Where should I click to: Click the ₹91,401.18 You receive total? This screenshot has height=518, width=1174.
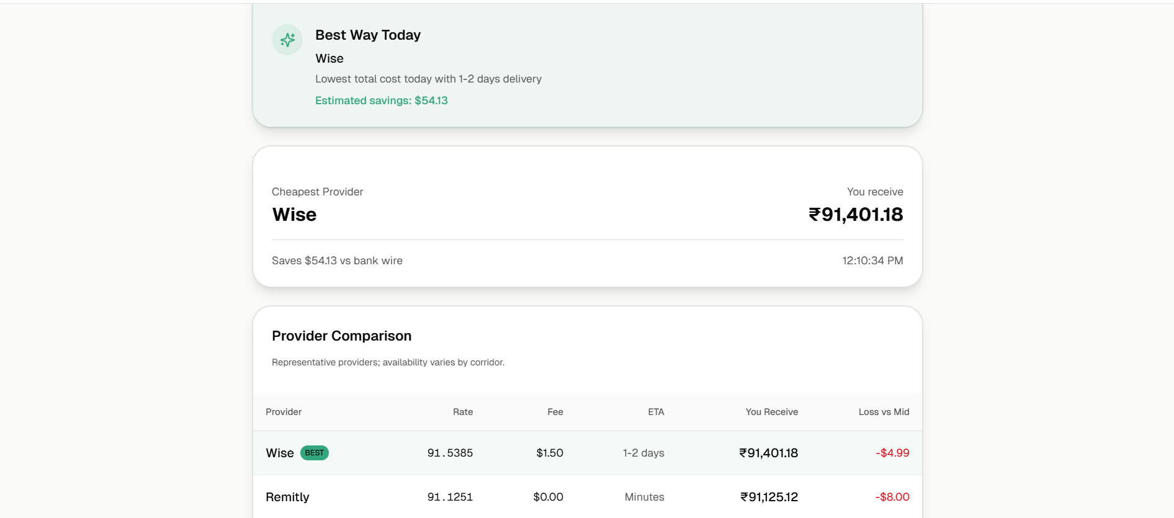856,215
